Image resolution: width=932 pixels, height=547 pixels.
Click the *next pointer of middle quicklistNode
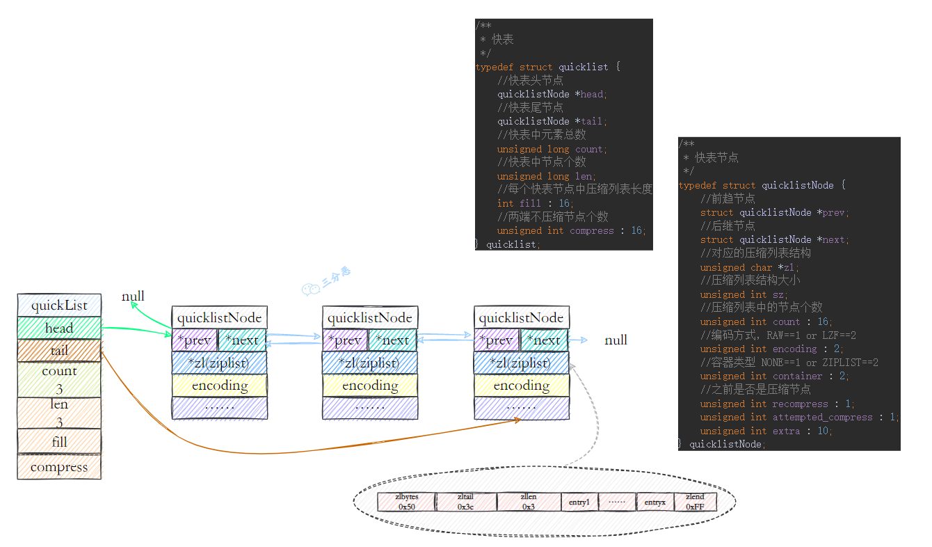(393, 340)
